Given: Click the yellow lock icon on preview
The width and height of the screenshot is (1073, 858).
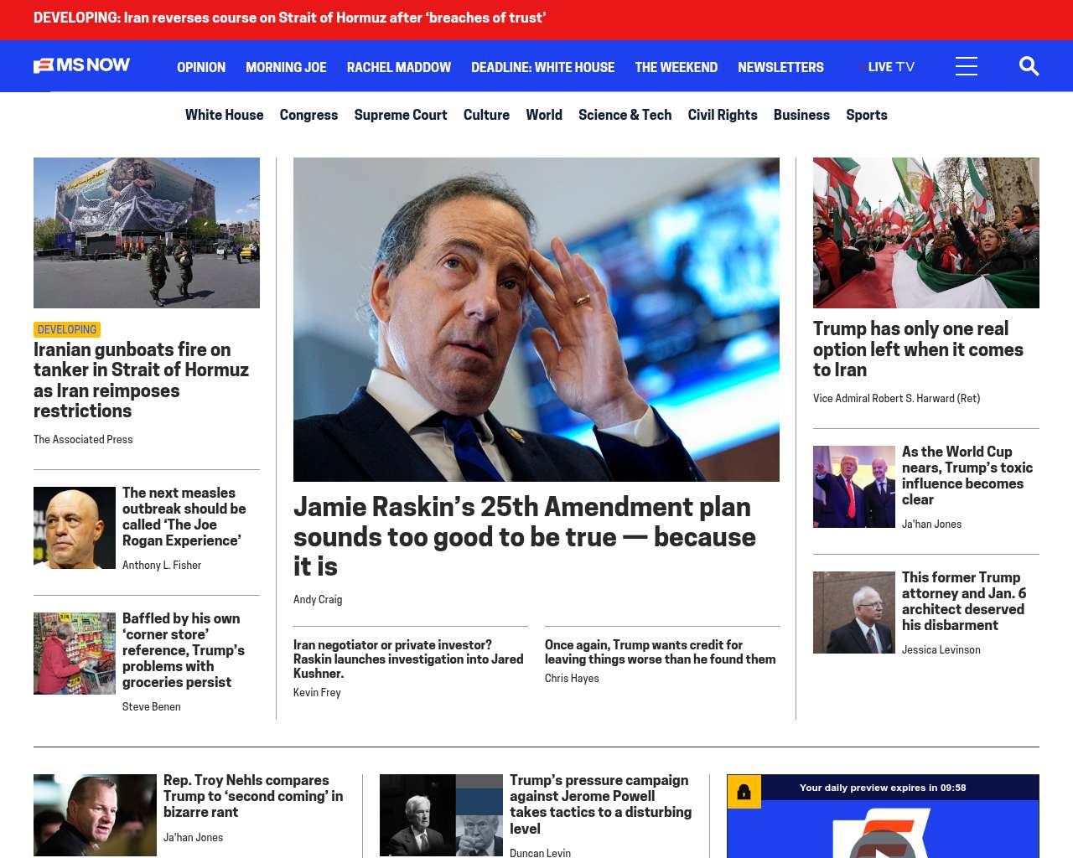Looking at the screenshot, I should 744,791.
